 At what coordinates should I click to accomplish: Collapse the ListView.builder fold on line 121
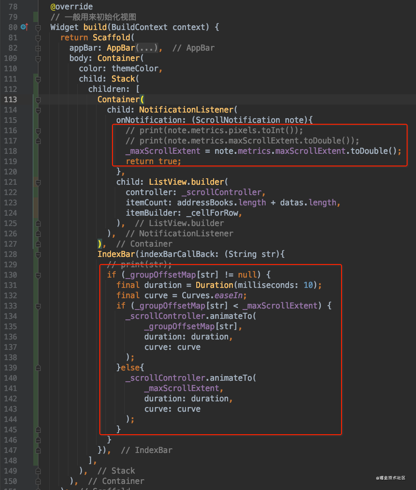point(38,182)
